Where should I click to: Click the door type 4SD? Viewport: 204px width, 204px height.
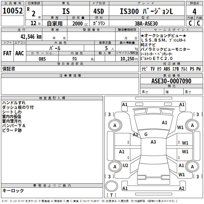pos(99,11)
